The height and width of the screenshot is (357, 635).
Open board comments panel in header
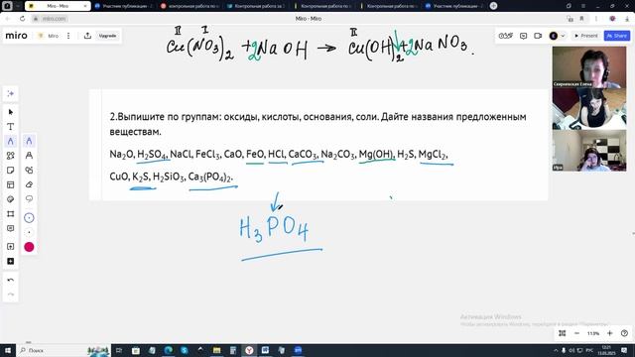tap(523, 36)
